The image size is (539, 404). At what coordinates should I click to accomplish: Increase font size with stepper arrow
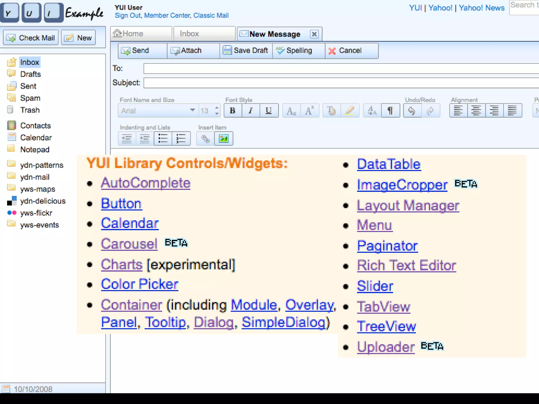point(217,108)
